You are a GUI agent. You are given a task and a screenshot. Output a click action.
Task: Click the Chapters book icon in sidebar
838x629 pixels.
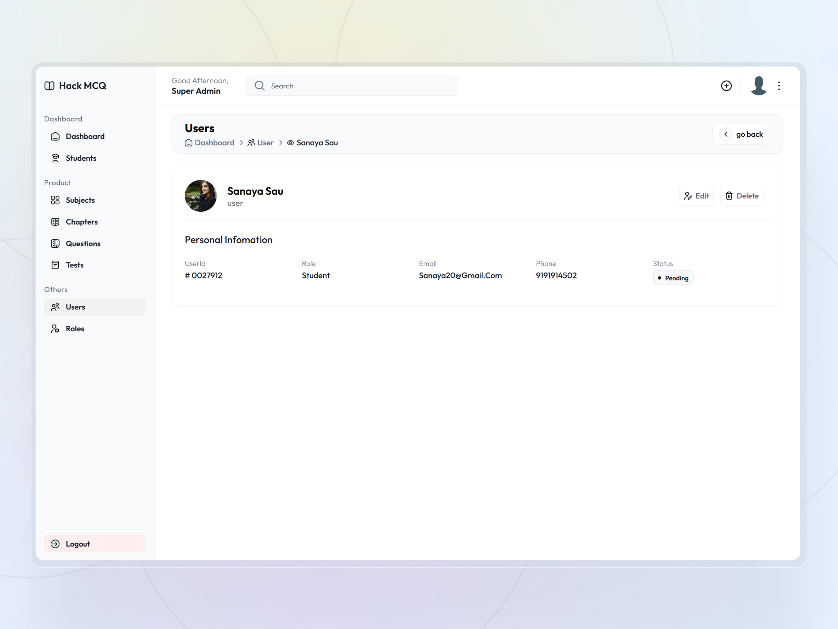tap(55, 222)
